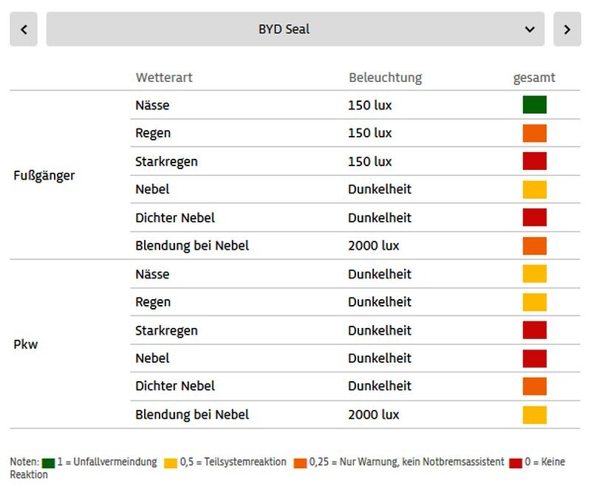Click yellow swatch for Pkw Blendung bei Nebel
This screenshot has width=591, height=489.
point(534,414)
